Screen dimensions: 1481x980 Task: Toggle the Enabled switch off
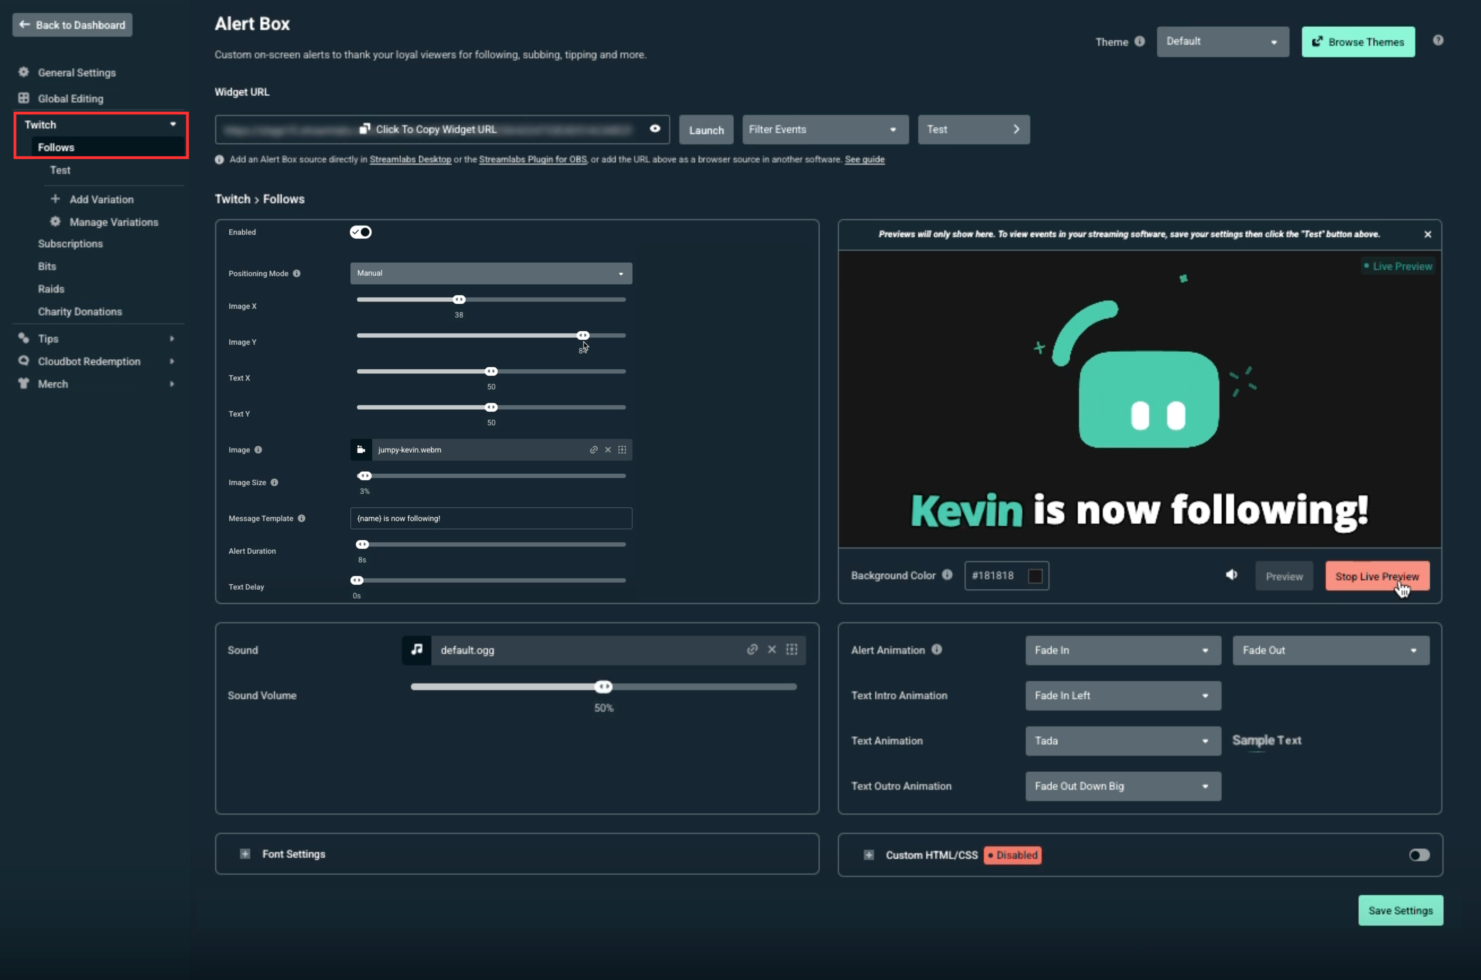click(360, 232)
